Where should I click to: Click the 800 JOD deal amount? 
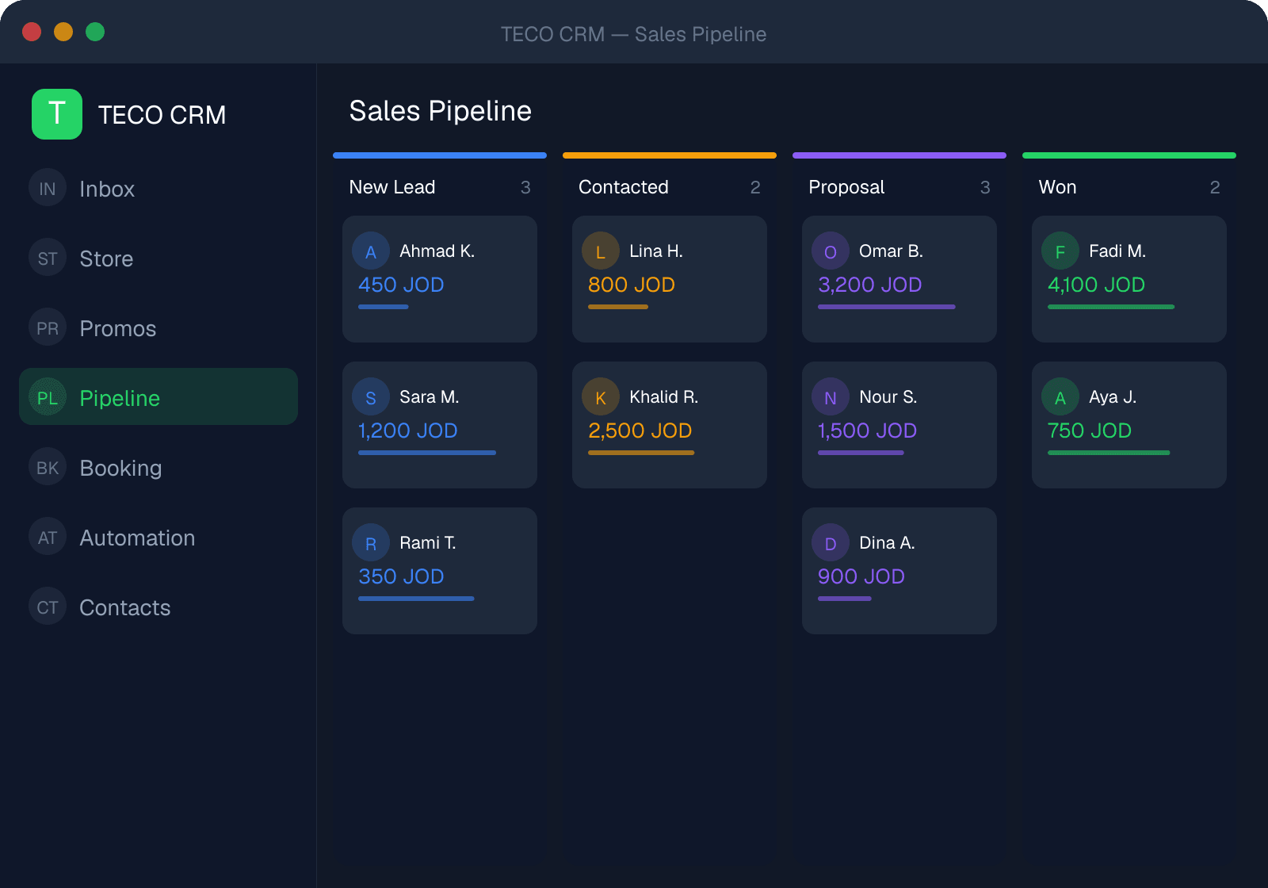click(632, 285)
